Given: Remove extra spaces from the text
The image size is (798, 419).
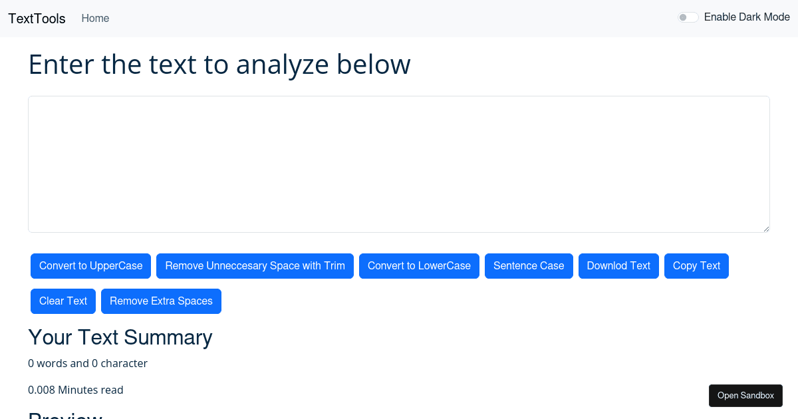Looking at the screenshot, I should click(x=161, y=301).
